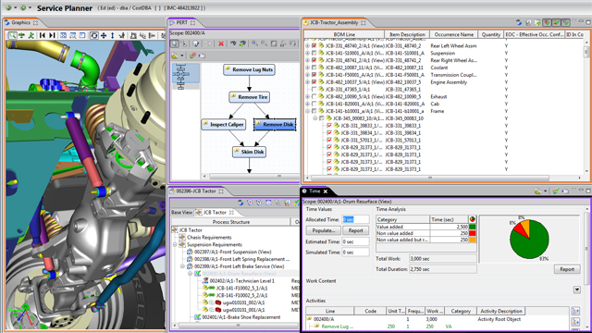Uncheck Engine Assembly BOM line checkbox
The image size is (592, 333).
(x=314, y=82)
